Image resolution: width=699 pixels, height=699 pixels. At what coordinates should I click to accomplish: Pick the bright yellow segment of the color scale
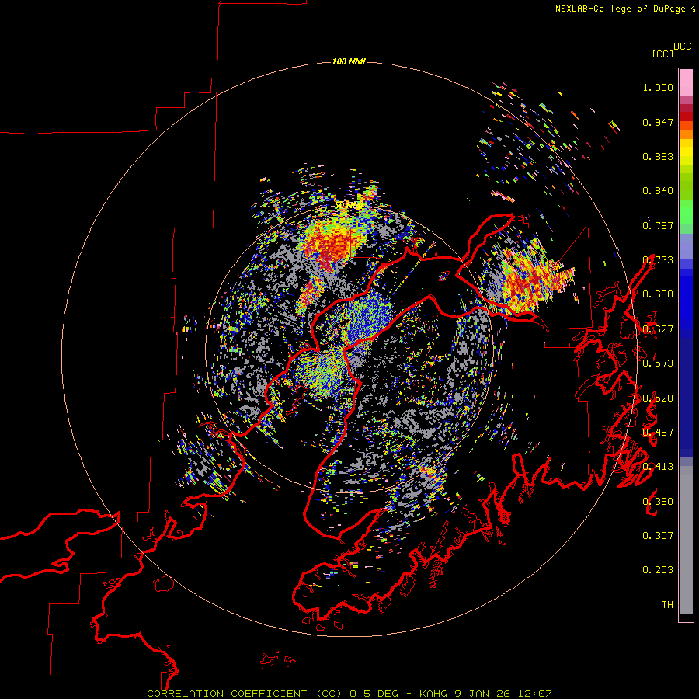coord(686,152)
